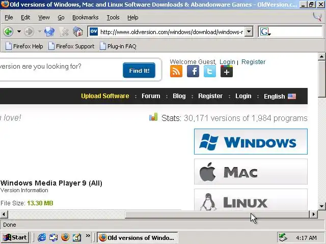The width and height of the screenshot is (326, 244).
Task: Click the Done status bar text
Action: [10, 225]
